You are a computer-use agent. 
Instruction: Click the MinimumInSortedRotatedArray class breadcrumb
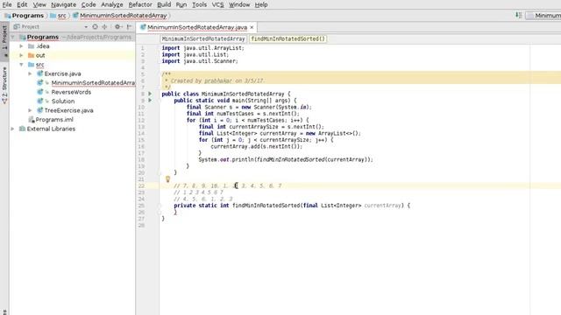coord(203,38)
